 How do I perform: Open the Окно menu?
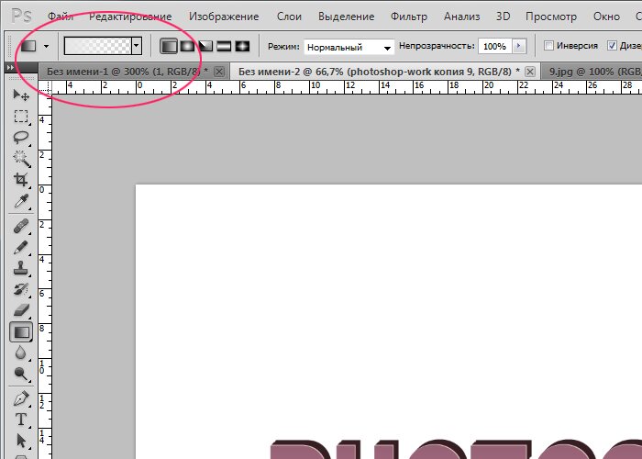(606, 17)
